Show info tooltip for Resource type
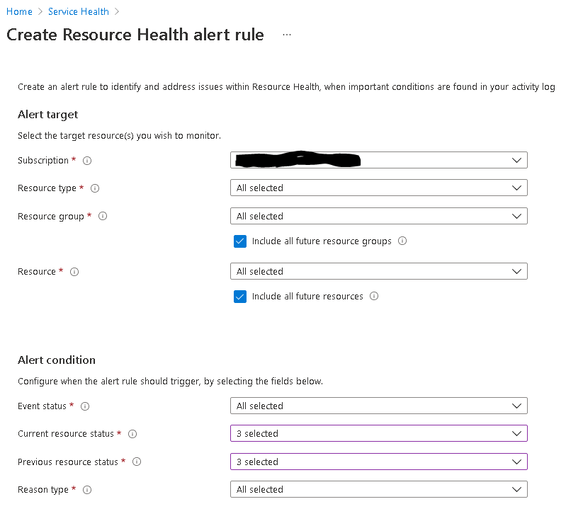 [x=95, y=188]
